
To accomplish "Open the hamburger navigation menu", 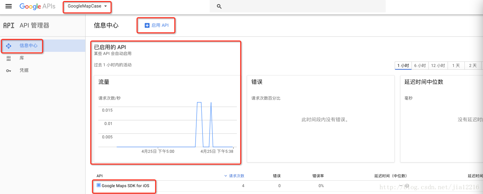I will [9, 7].
